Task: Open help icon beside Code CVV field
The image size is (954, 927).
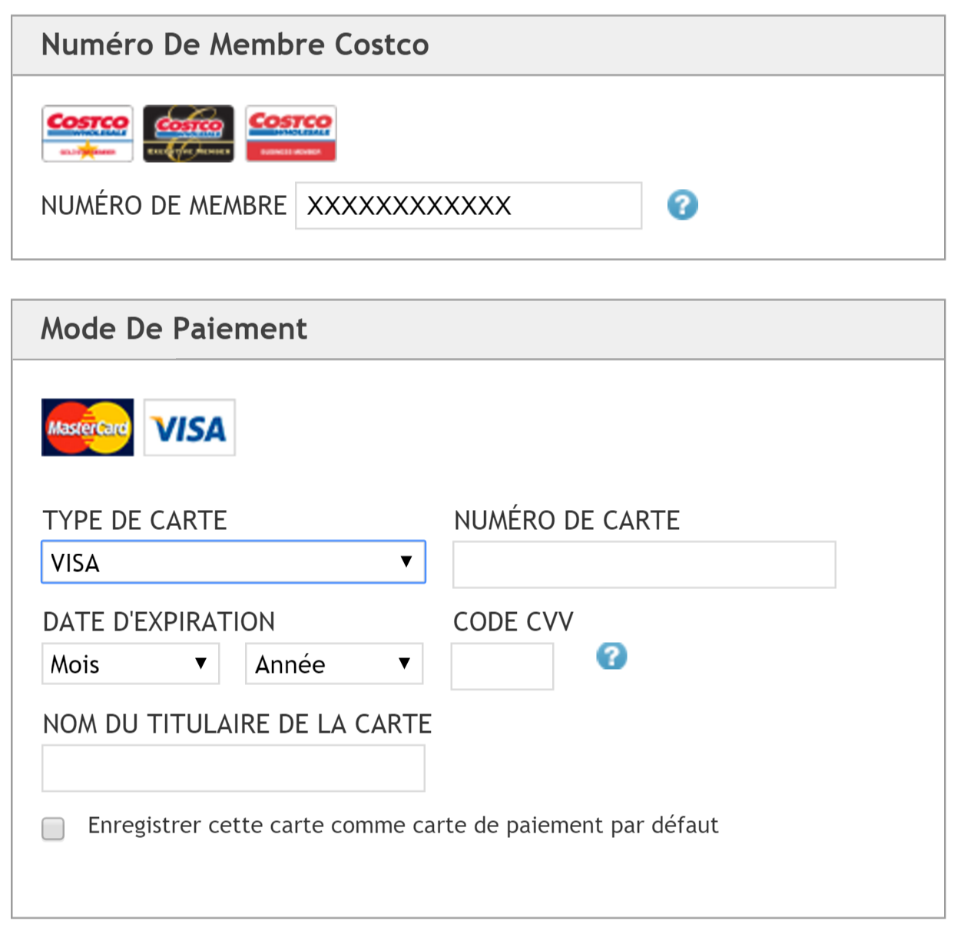Action: (611, 656)
